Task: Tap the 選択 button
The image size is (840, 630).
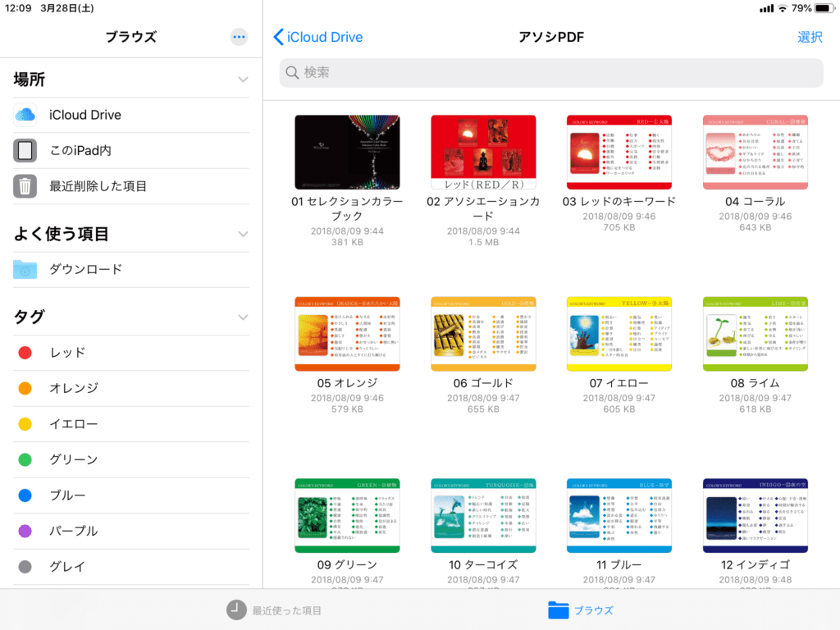Action: [x=810, y=37]
